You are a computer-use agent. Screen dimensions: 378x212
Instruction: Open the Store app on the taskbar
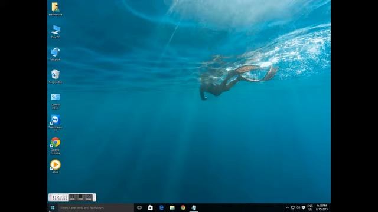coord(150,208)
